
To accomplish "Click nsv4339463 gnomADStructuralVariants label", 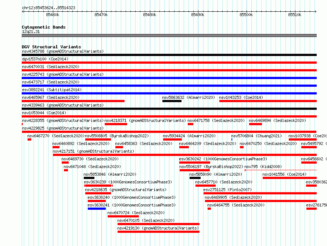I will coord(63,105).
